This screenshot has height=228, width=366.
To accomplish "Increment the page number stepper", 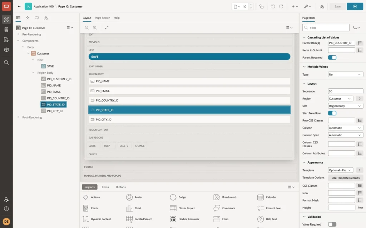I will click(x=251, y=5).
